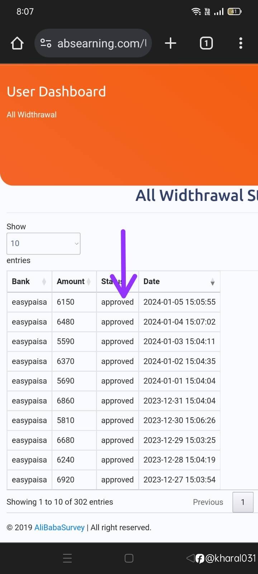Tap the All Widthrawal breadcrumb text

[x=32, y=115]
